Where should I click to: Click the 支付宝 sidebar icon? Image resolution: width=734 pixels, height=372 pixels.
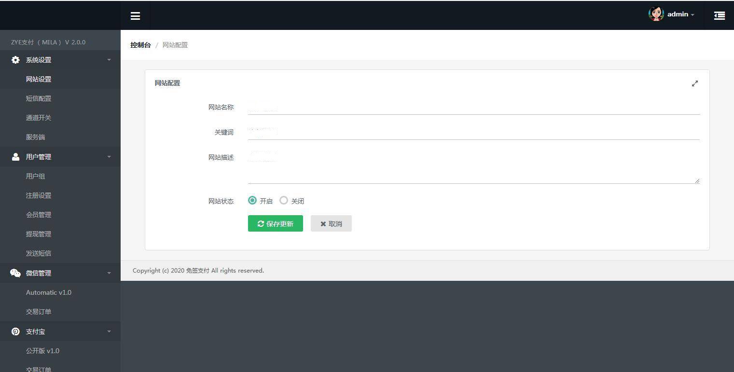click(15, 331)
